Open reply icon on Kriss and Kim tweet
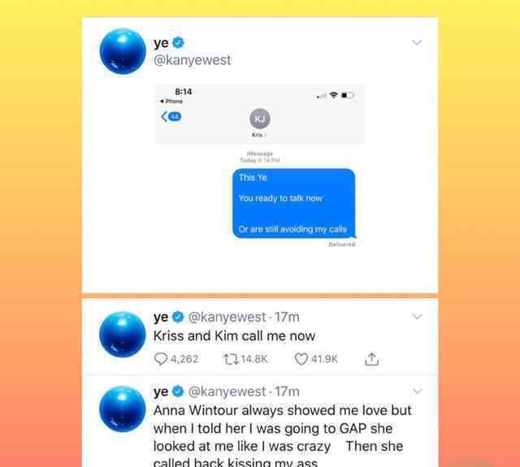Viewport: 520px width, 467px height. coord(161,359)
